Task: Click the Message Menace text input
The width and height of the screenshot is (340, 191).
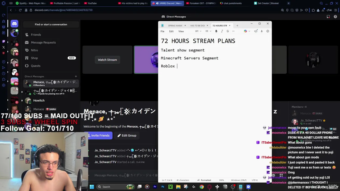Action: (x=126, y=175)
